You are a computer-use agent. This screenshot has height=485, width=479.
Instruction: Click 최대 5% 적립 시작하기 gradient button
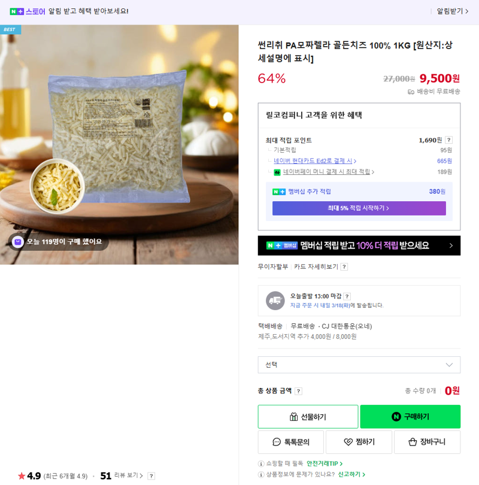click(x=359, y=208)
